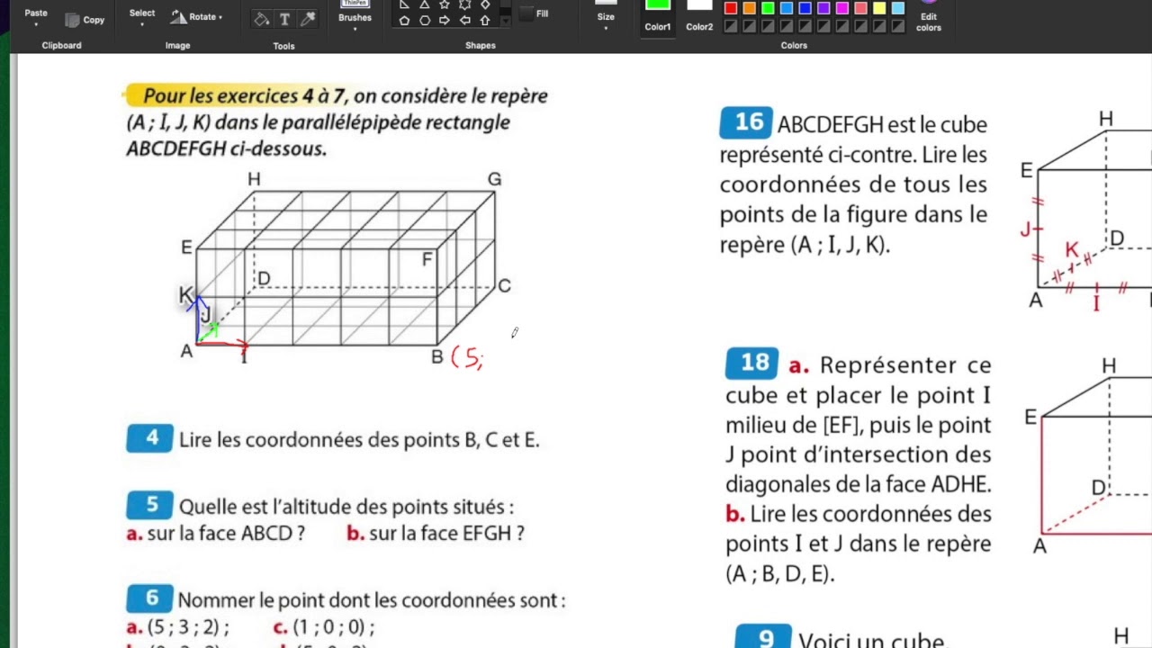Open the Size dropdown
Image resolution: width=1152 pixels, height=648 pixels.
tap(606, 14)
